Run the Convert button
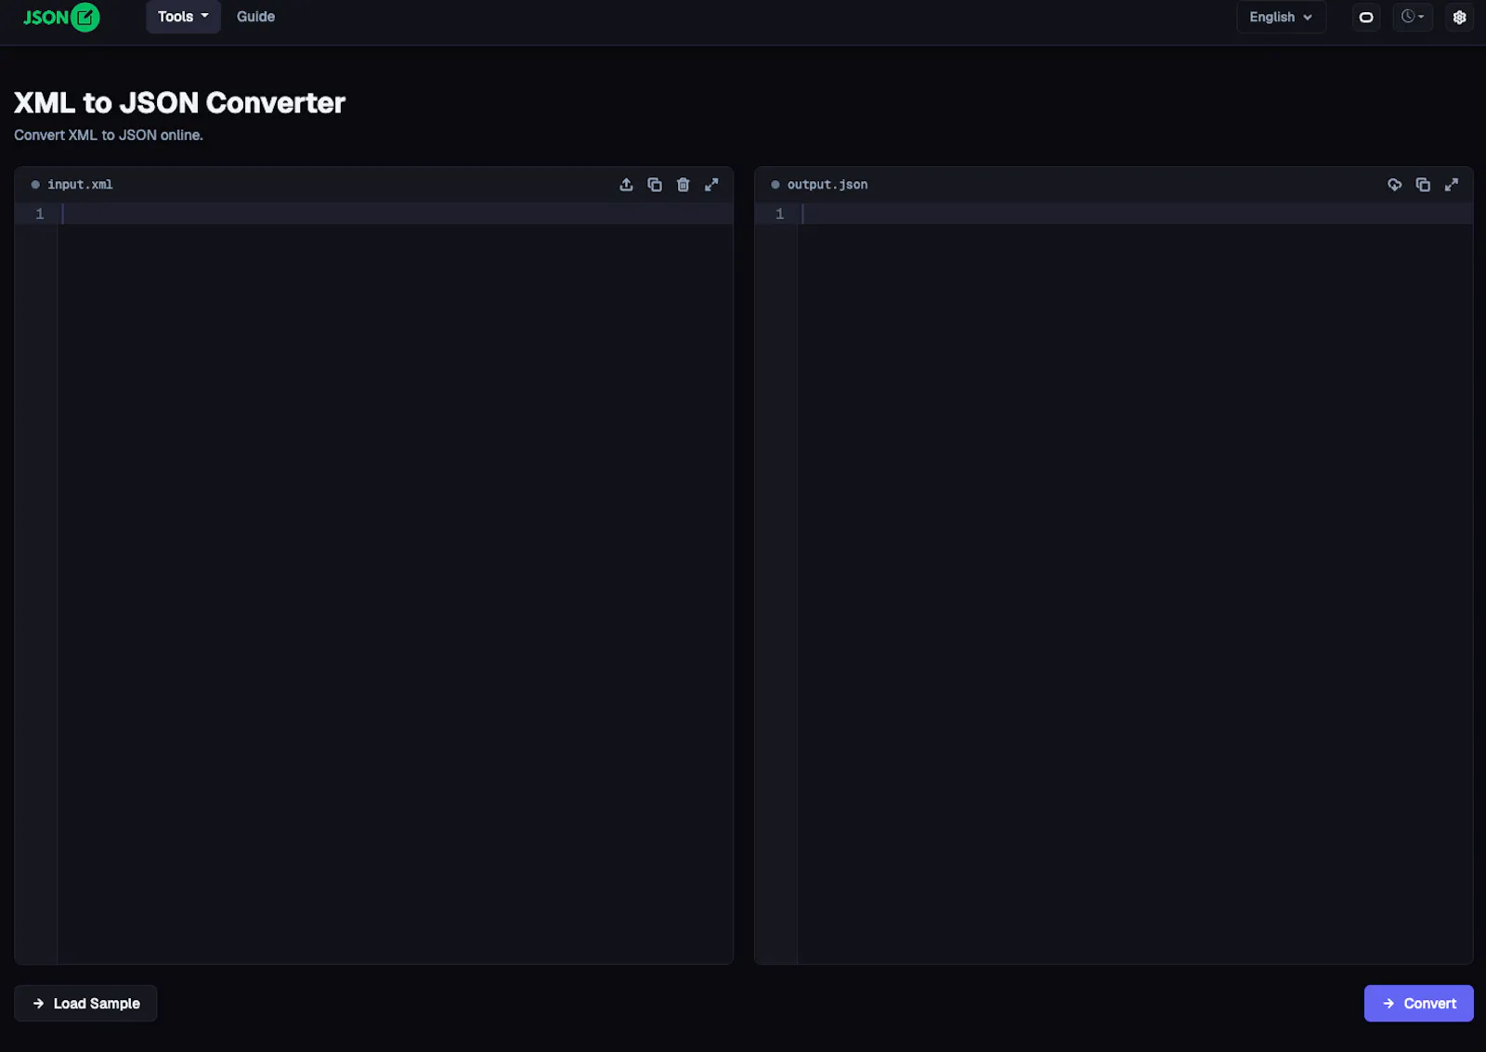This screenshot has height=1052, width=1486. click(1418, 1003)
